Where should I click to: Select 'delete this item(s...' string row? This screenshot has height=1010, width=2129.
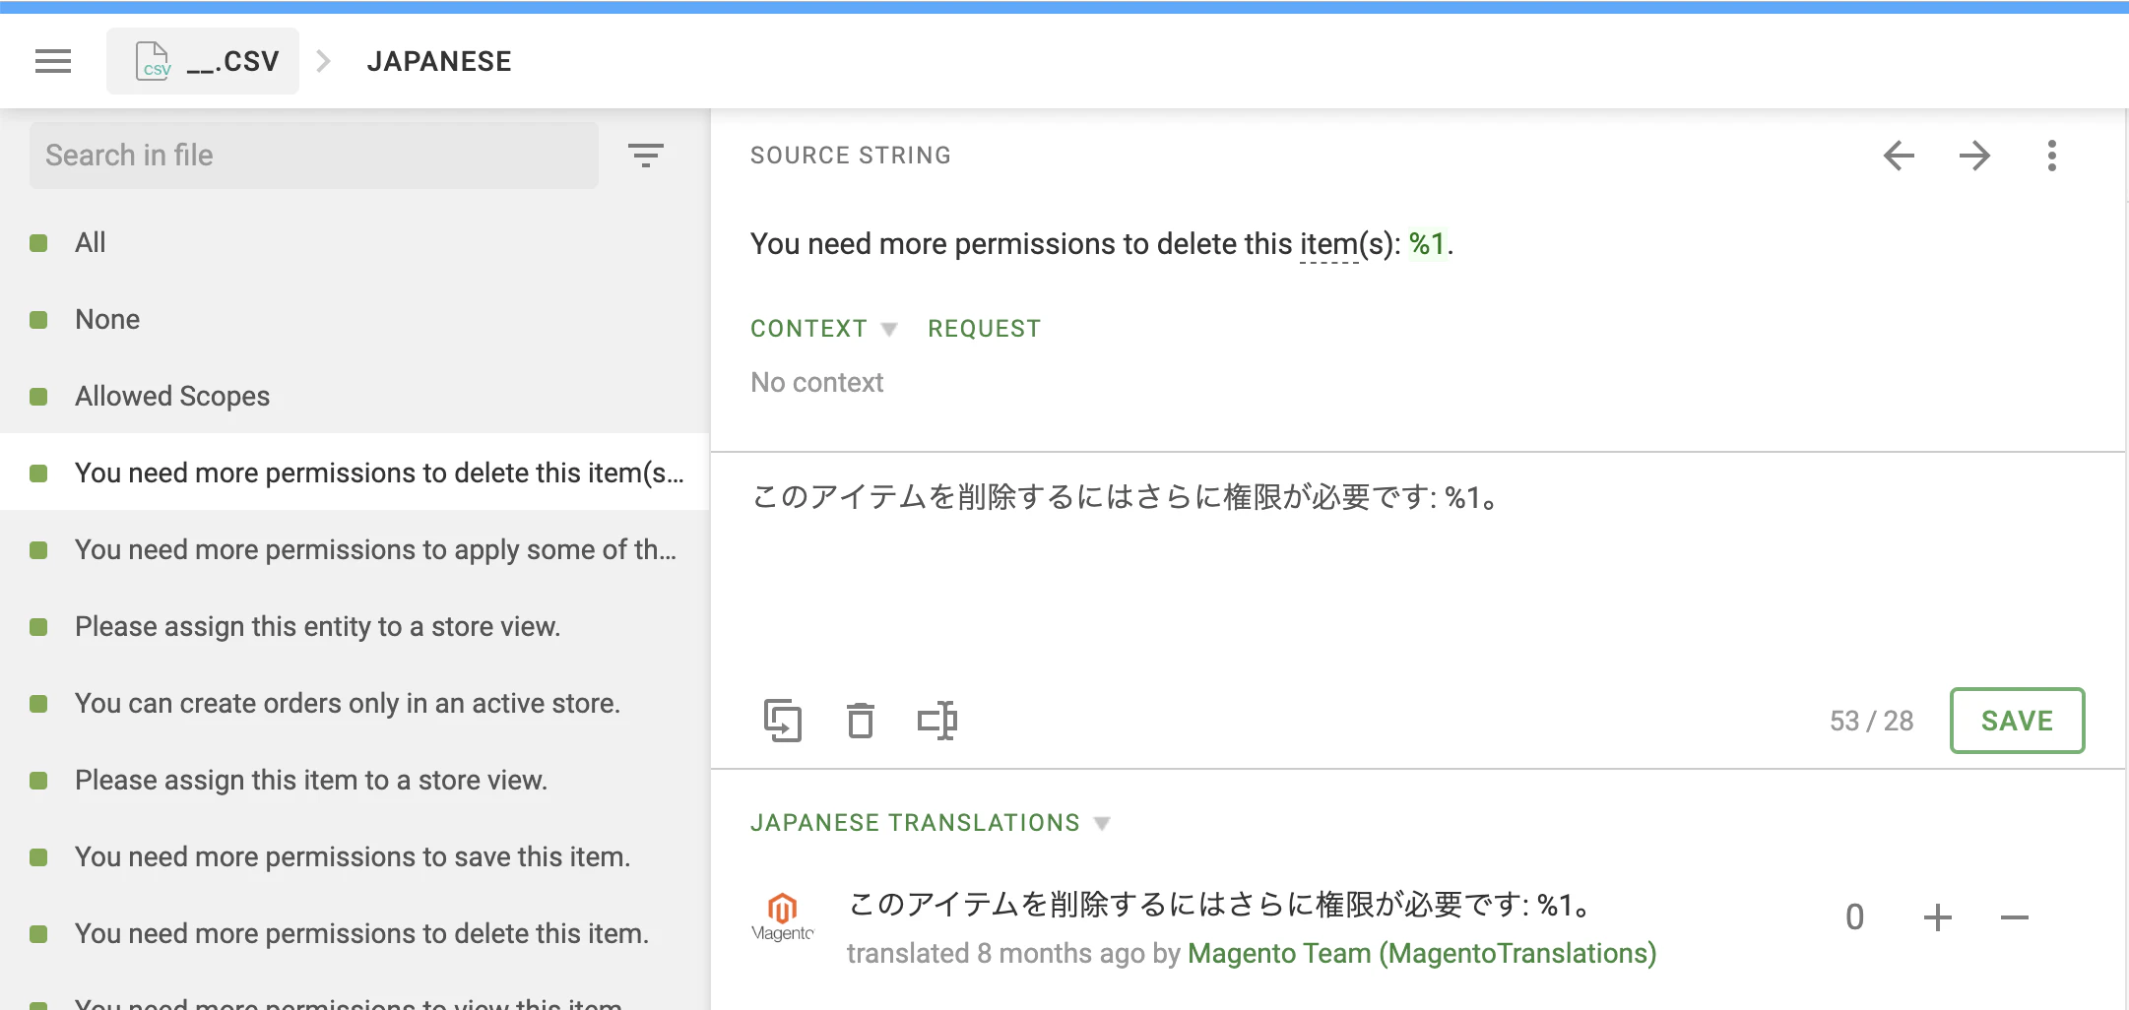click(x=355, y=473)
